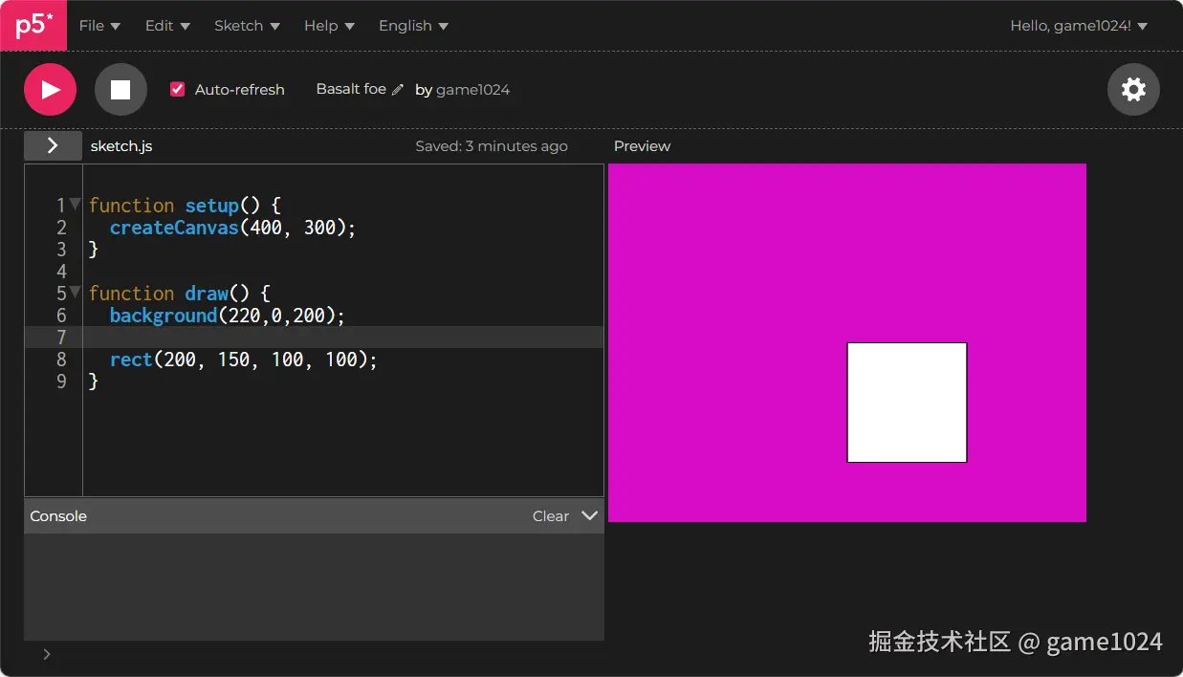Viewport: 1183px width, 677px height.
Task: Open the File menu
Action: (x=99, y=26)
